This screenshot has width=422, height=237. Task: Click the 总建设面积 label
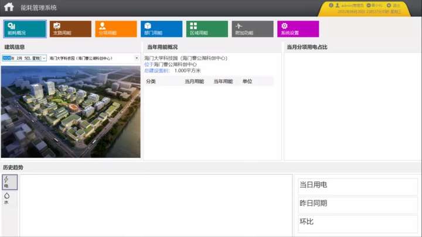157,71
